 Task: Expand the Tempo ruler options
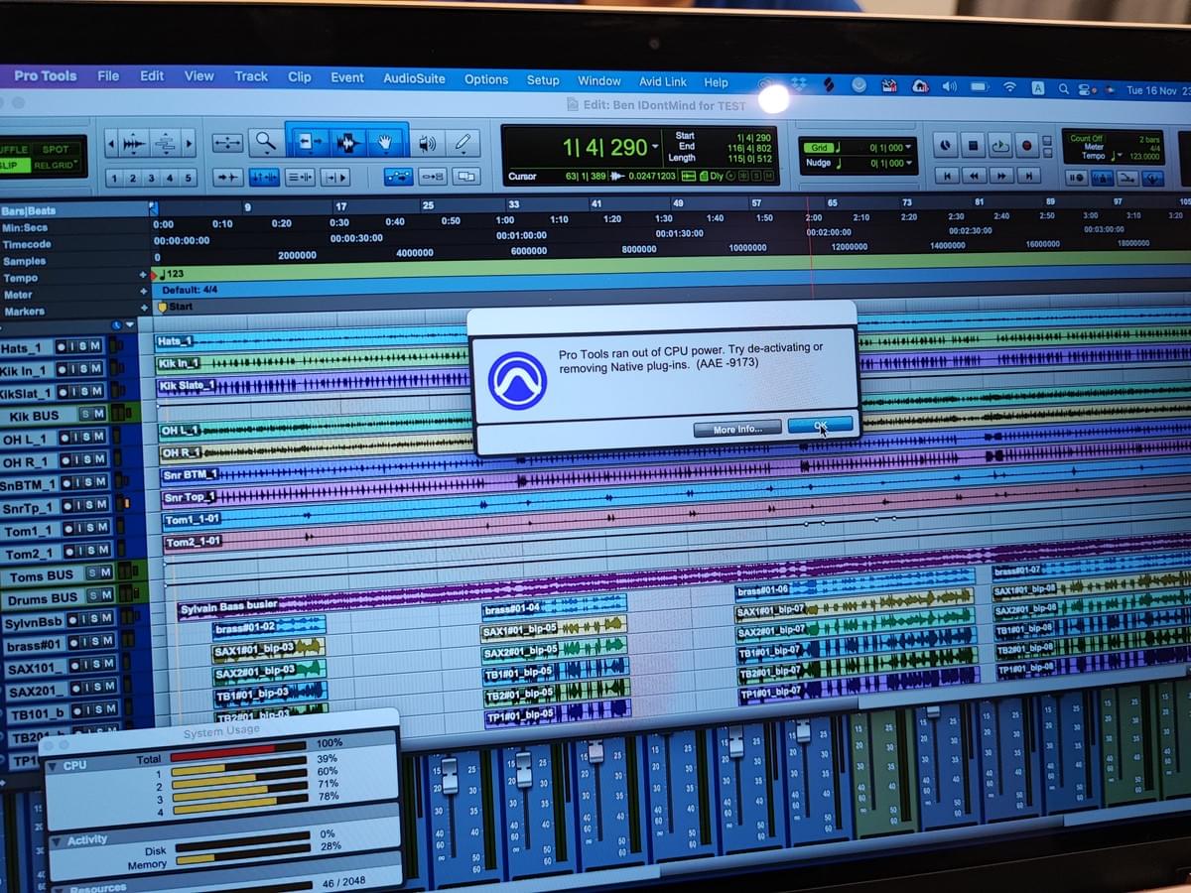pos(144,275)
